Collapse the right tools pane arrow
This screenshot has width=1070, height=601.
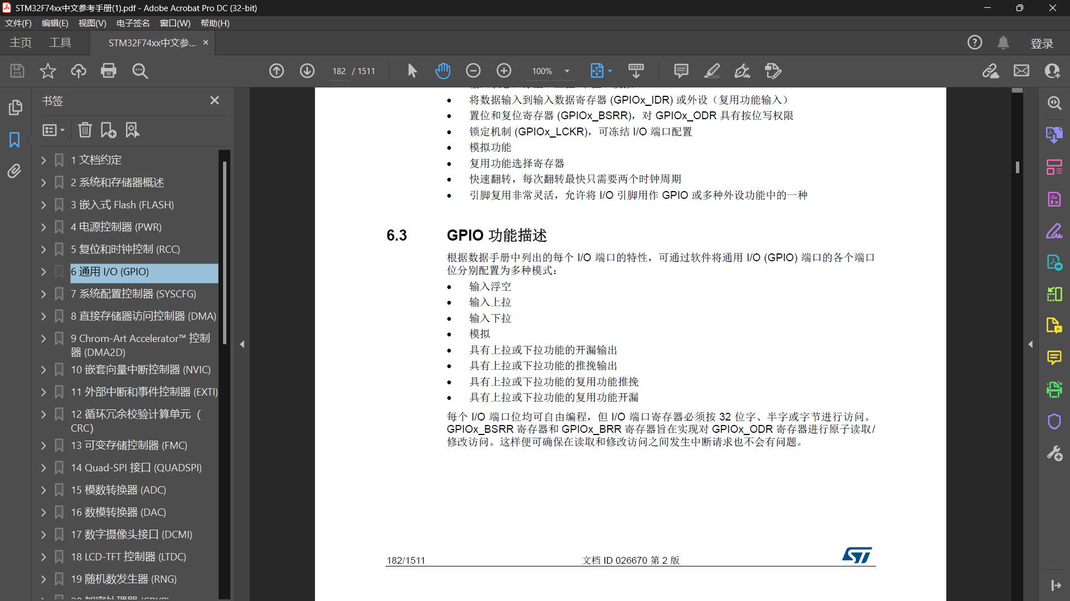point(1030,344)
